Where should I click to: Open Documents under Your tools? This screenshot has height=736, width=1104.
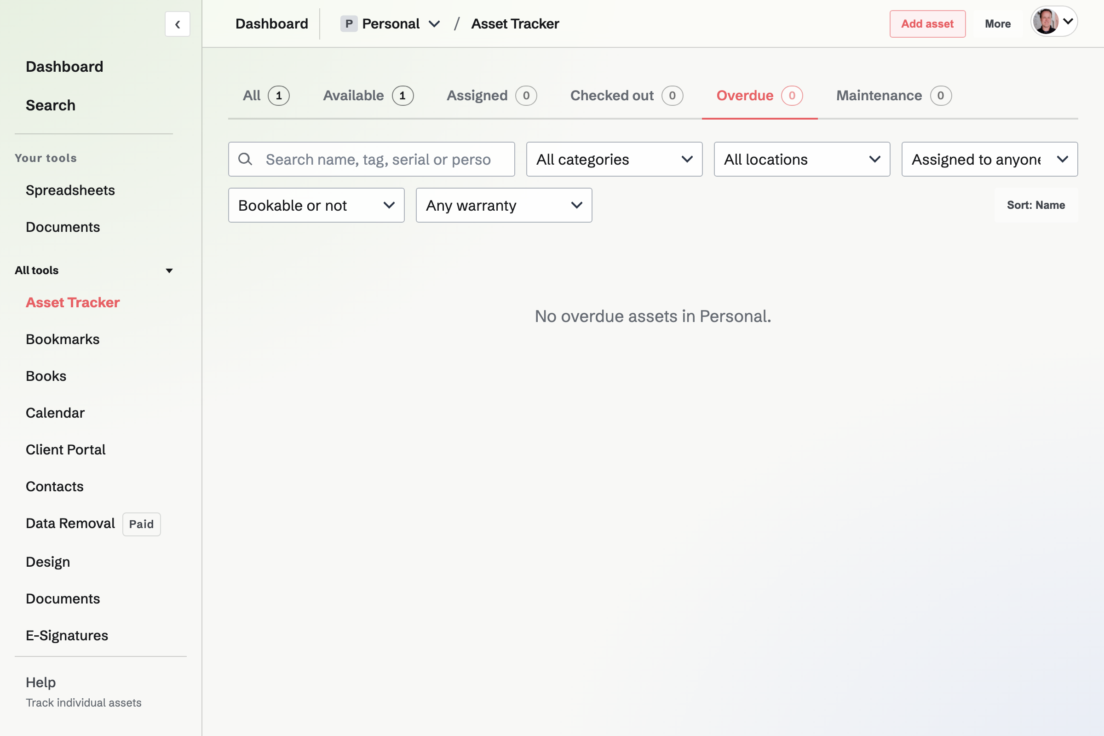pyautogui.click(x=63, y=227)
